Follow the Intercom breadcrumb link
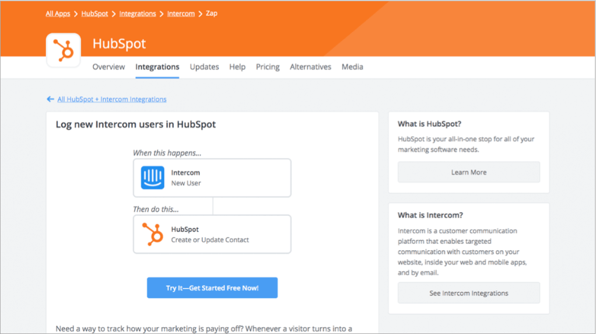The height and width of the screenshot is (334, 596). pyautogui.click(x=181, y=13)
